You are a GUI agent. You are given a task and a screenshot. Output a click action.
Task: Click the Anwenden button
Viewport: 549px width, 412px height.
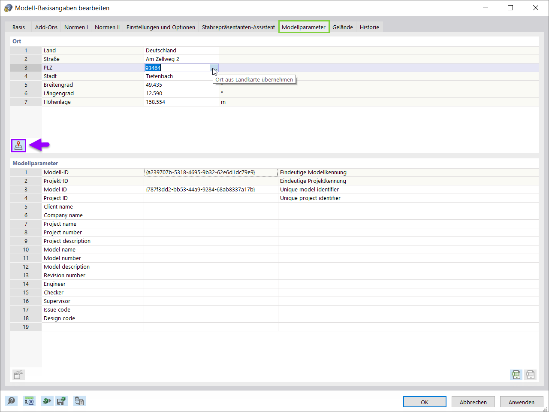(522, 402)
